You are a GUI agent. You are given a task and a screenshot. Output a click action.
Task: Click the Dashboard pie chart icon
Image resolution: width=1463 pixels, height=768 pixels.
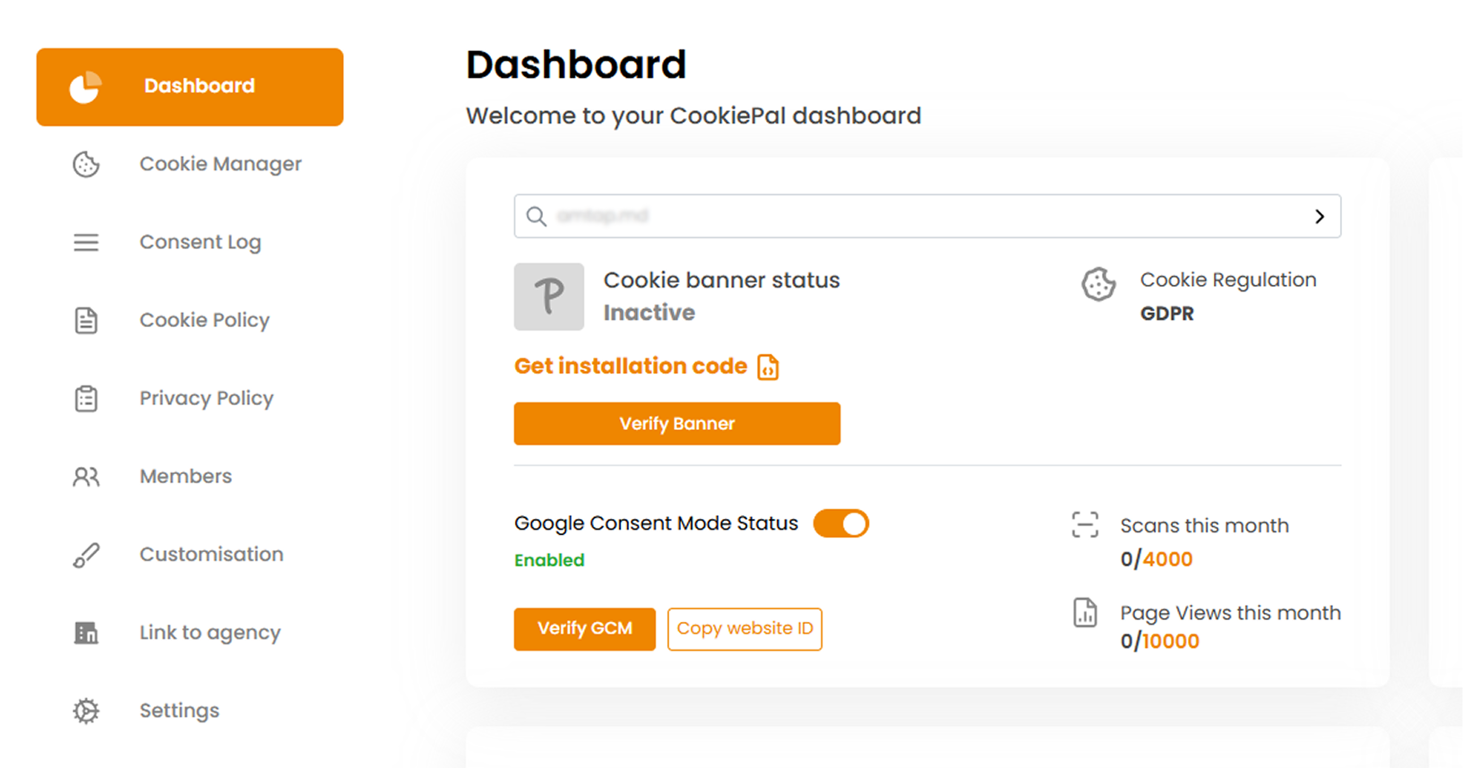(x=85, y=87)
